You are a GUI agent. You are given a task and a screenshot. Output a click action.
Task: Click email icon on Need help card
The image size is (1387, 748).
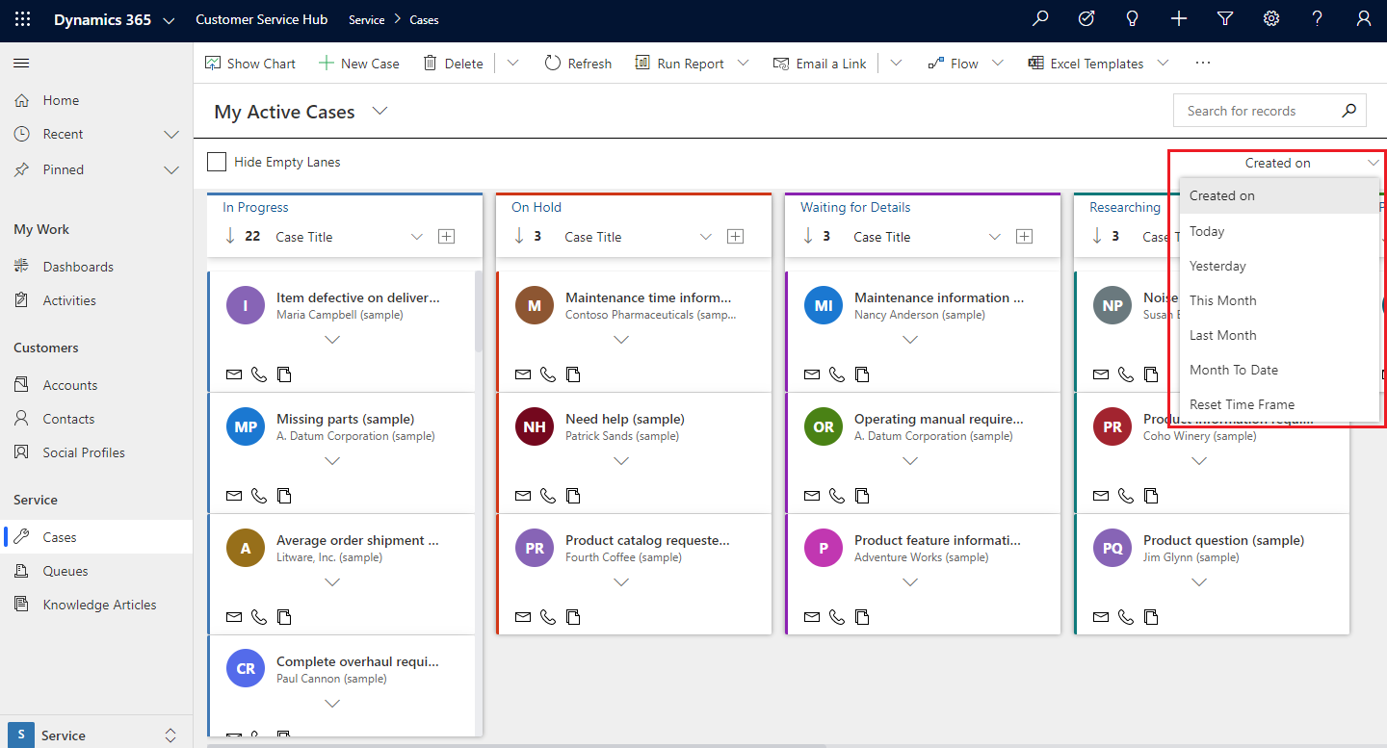coord(522,496)
